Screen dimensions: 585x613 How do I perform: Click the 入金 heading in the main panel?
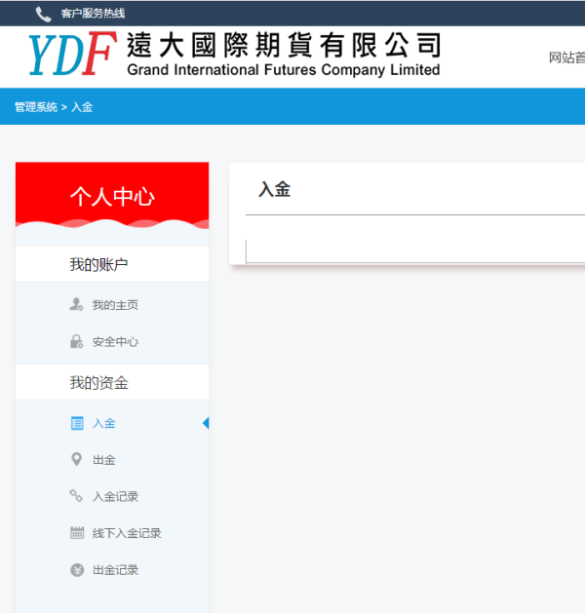[x=275, y=190]
